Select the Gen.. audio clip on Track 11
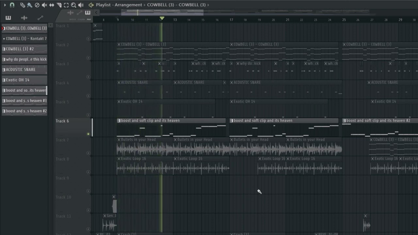The height and width of the screenshot is (235, 418). pos(109,223)
